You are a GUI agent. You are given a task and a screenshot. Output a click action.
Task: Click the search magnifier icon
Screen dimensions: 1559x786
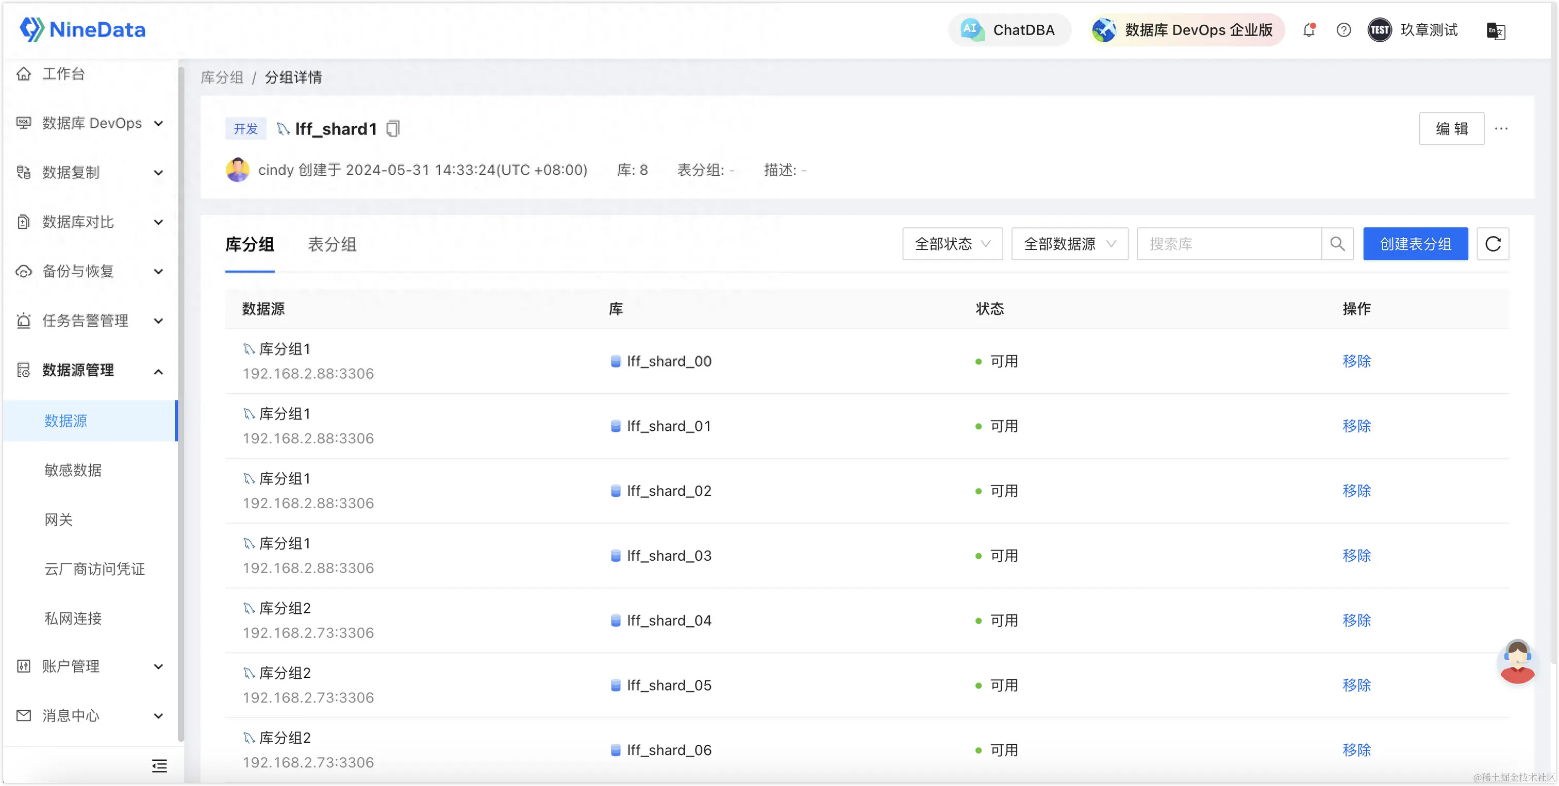click(x=1337, y=244)
